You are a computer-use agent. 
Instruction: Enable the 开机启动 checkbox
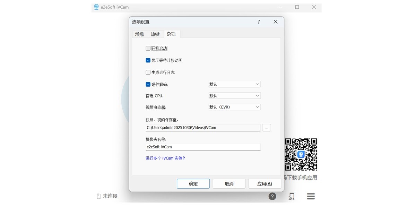(148, 48)
